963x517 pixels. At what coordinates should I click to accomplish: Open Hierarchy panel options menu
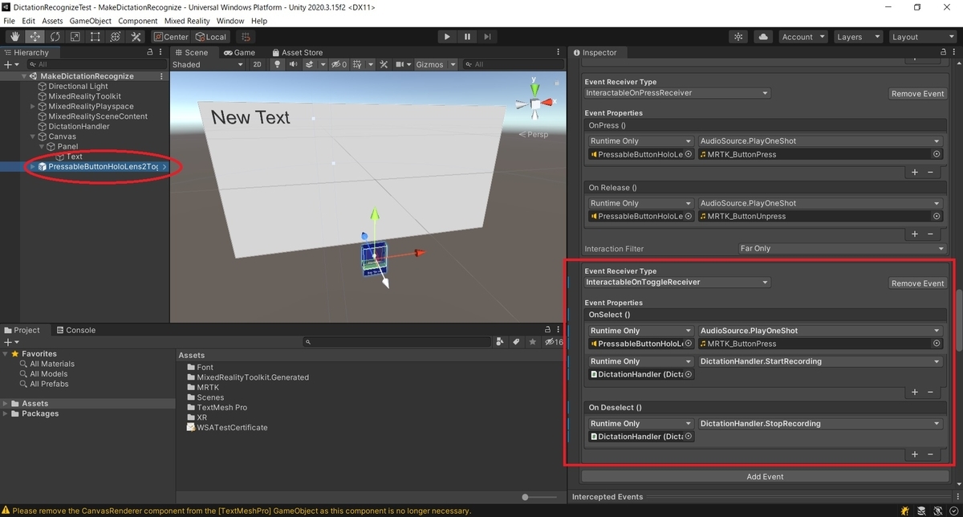click(x=160, y=52)
